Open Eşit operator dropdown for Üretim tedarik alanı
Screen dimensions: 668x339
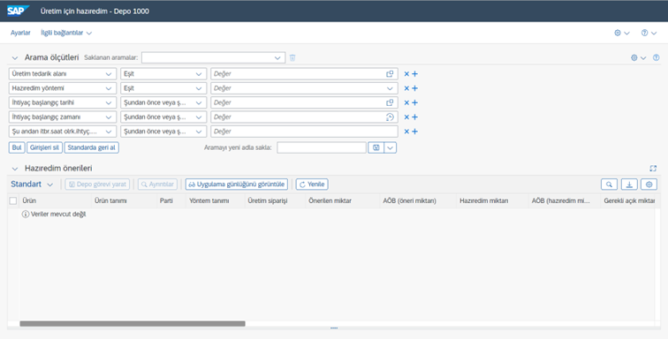pyautogui.click(x=199, y=73)
